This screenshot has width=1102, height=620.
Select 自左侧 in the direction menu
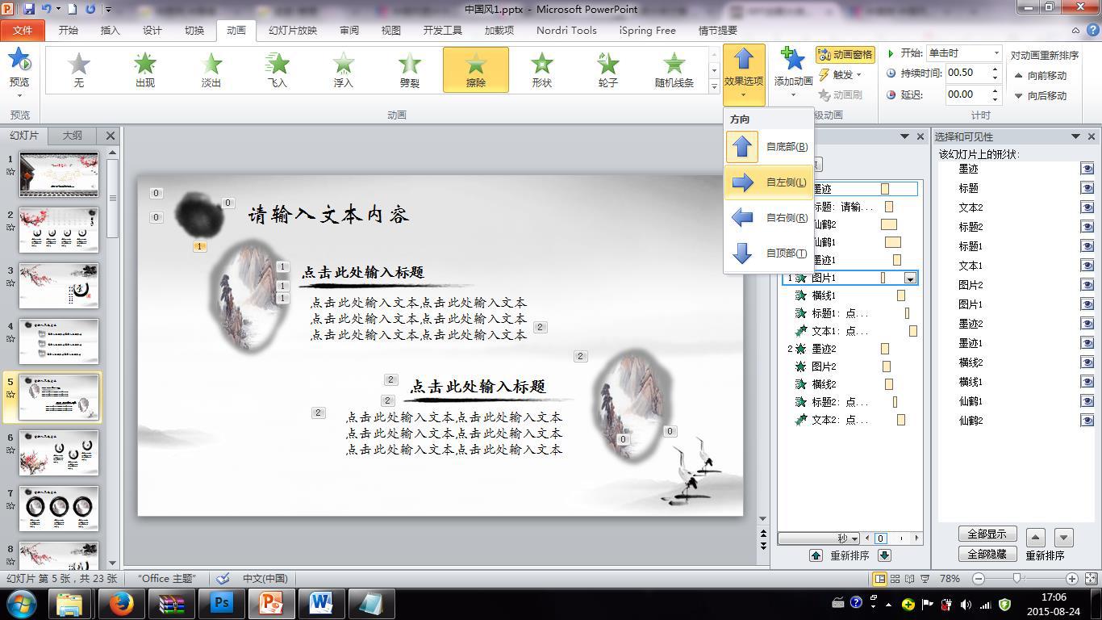pyautogui.click(x=769, y=182)
